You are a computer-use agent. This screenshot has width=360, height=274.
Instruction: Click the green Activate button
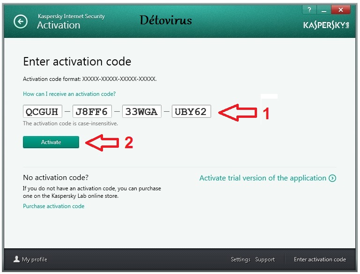pos(51,142)
